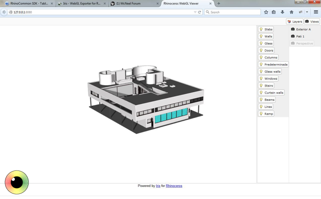Select the Perspective view
Image resolution: width=321 pixels, height=199 pixels.
coord(302,43)
